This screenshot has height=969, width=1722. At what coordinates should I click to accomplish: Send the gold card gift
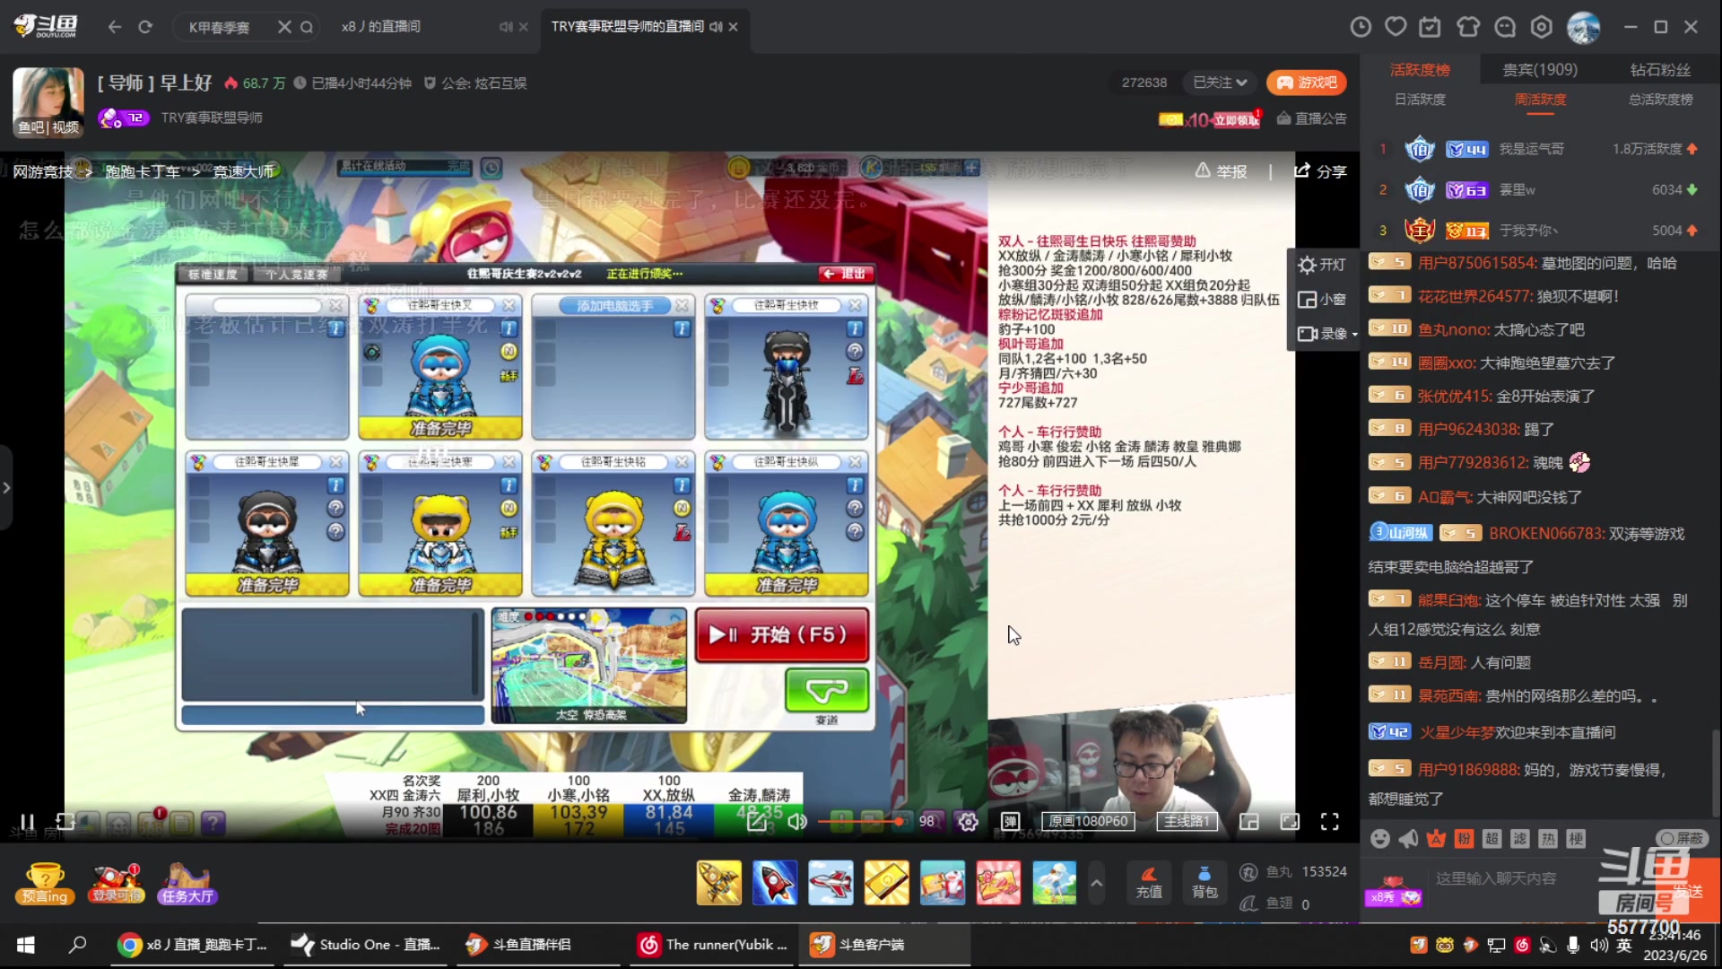886,883
